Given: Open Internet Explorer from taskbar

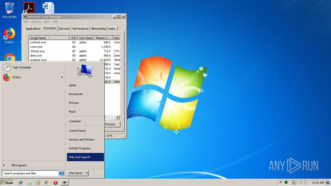Looking at the screenshot, I should (x=21, y=183).
